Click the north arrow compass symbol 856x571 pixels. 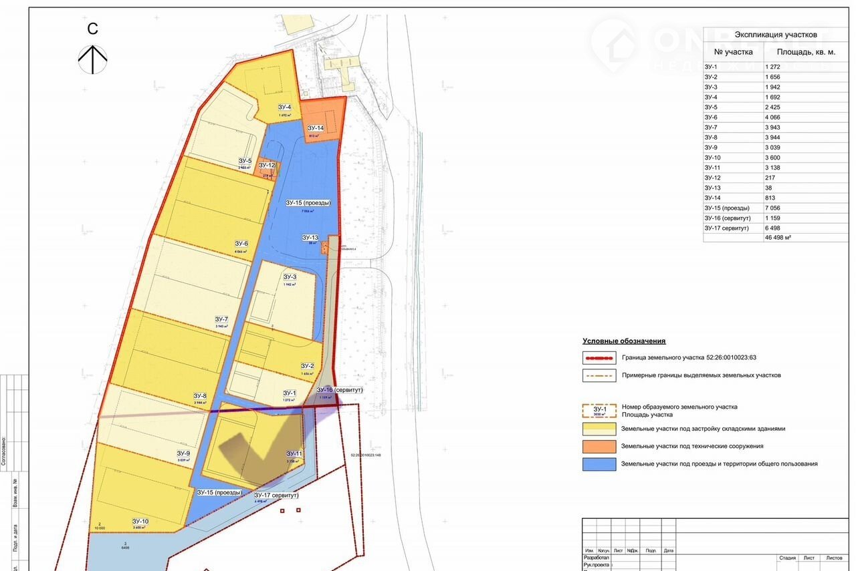point(93,59)
